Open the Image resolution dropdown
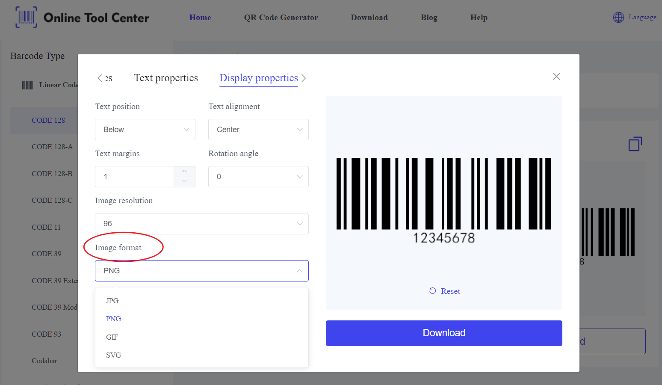662x385 pixels. point(202,224)
